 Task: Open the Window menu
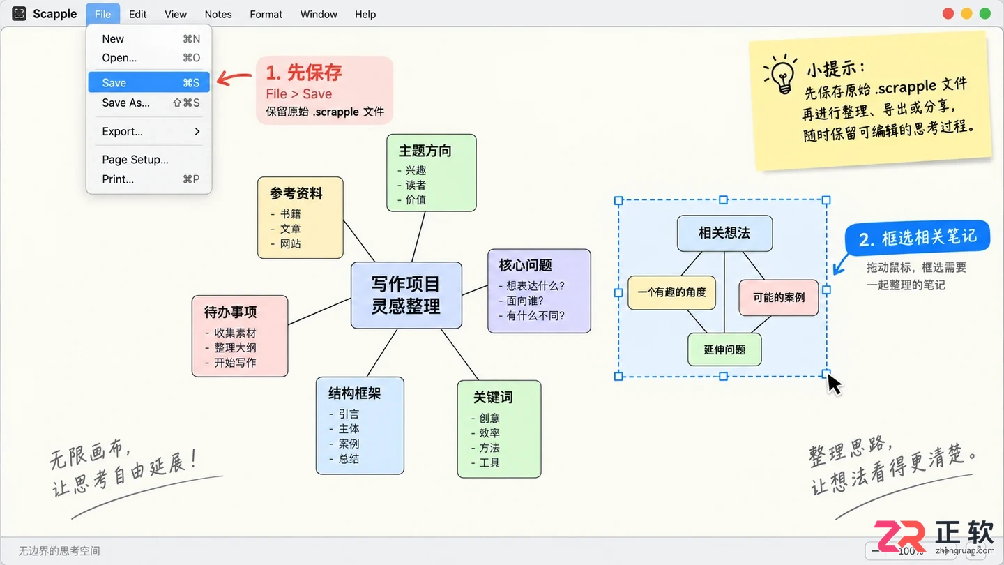319,14
